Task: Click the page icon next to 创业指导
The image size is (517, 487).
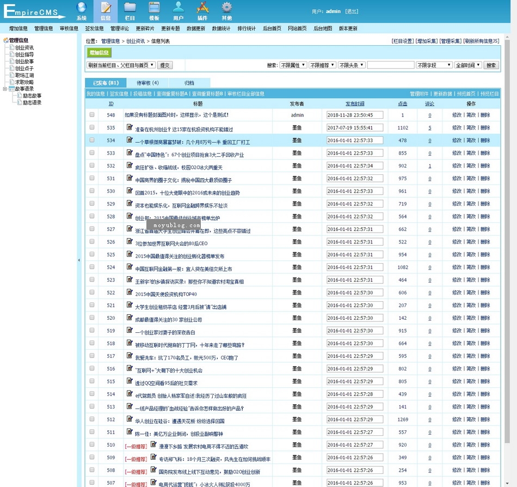Action: point(12,54)
